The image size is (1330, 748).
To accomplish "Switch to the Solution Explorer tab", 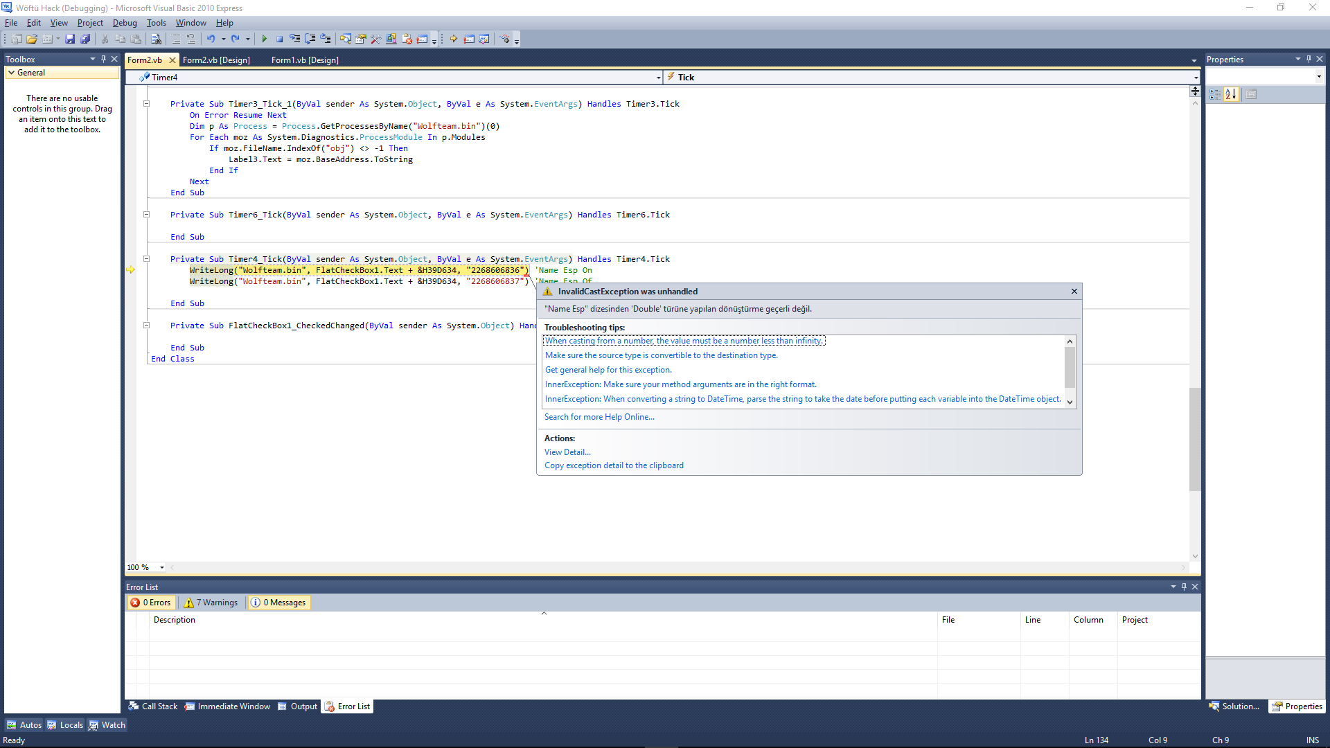I will coord(1234,706).
